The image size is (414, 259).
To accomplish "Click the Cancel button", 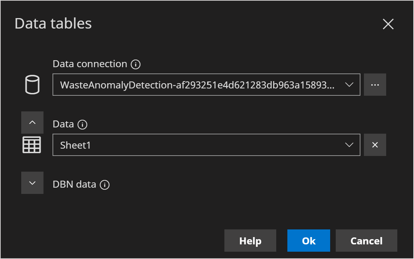I will coord(366,241).
